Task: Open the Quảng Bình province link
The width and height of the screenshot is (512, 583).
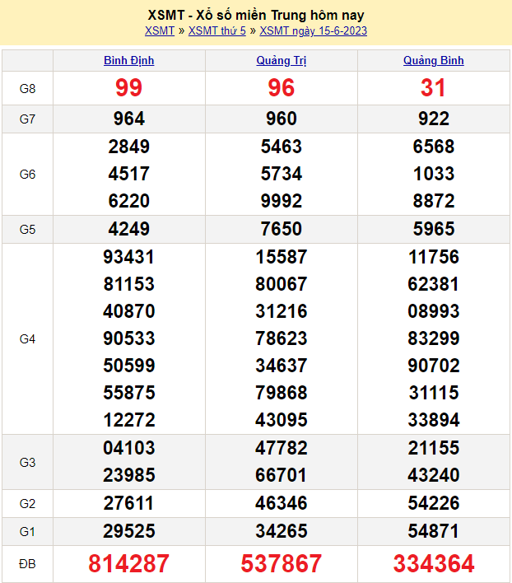Action: pos(434,60)
